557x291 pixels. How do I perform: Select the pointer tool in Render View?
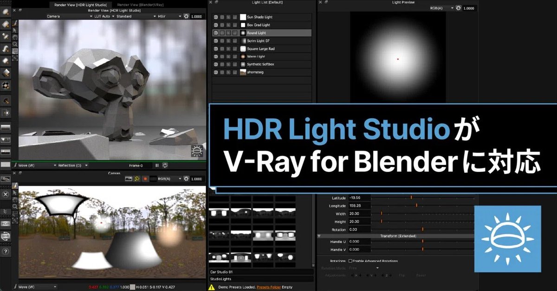15,30
